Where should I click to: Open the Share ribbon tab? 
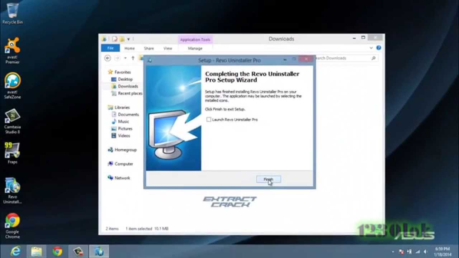click(149, 48)
